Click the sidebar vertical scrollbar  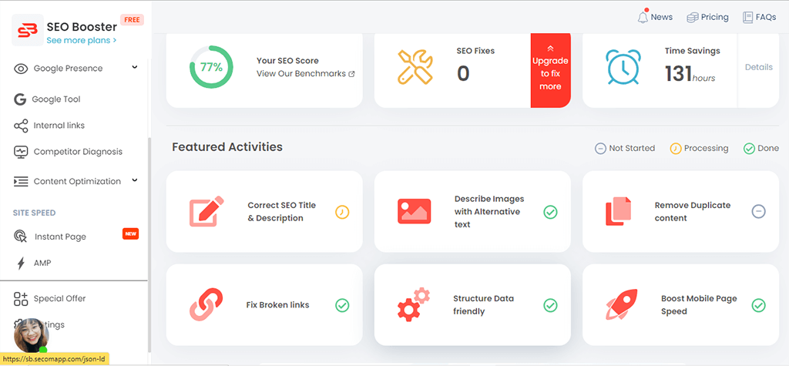[x=149, y=246]
